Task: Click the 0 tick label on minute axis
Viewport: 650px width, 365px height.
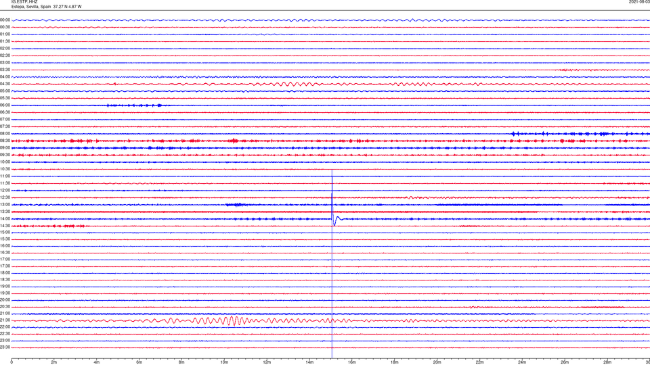Action: (12, 362)
